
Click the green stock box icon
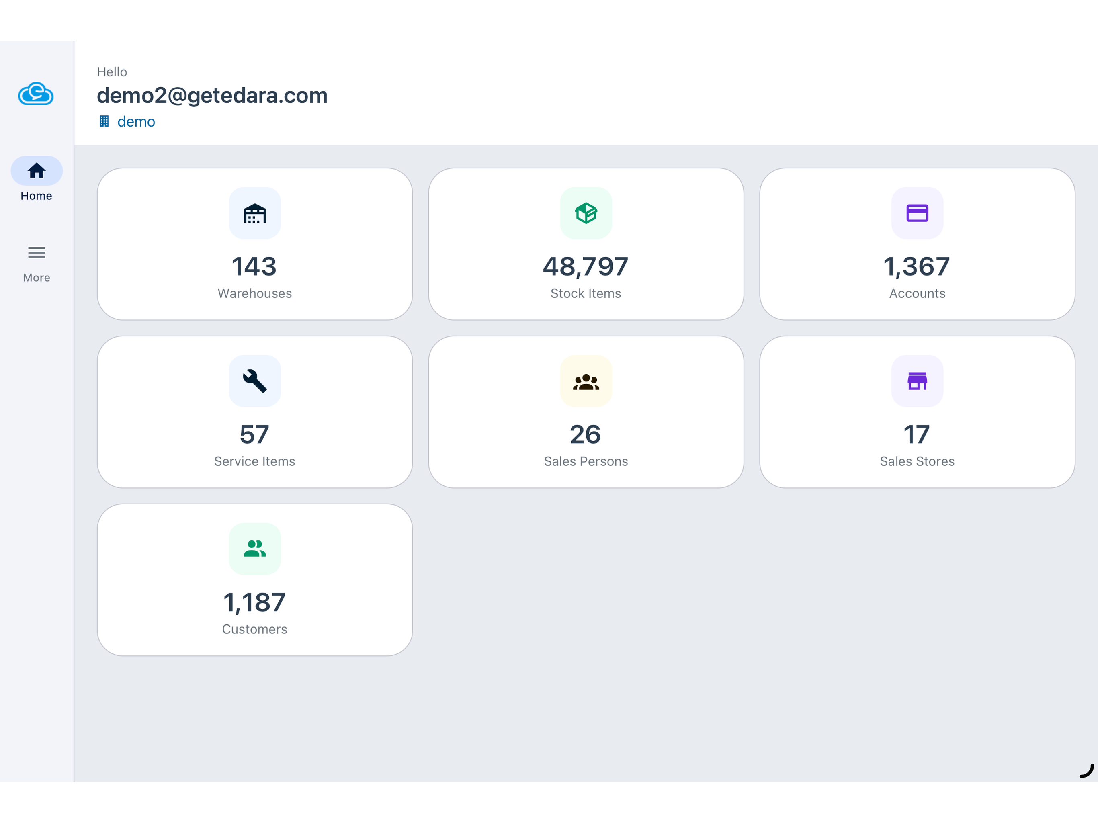[586, 213]
